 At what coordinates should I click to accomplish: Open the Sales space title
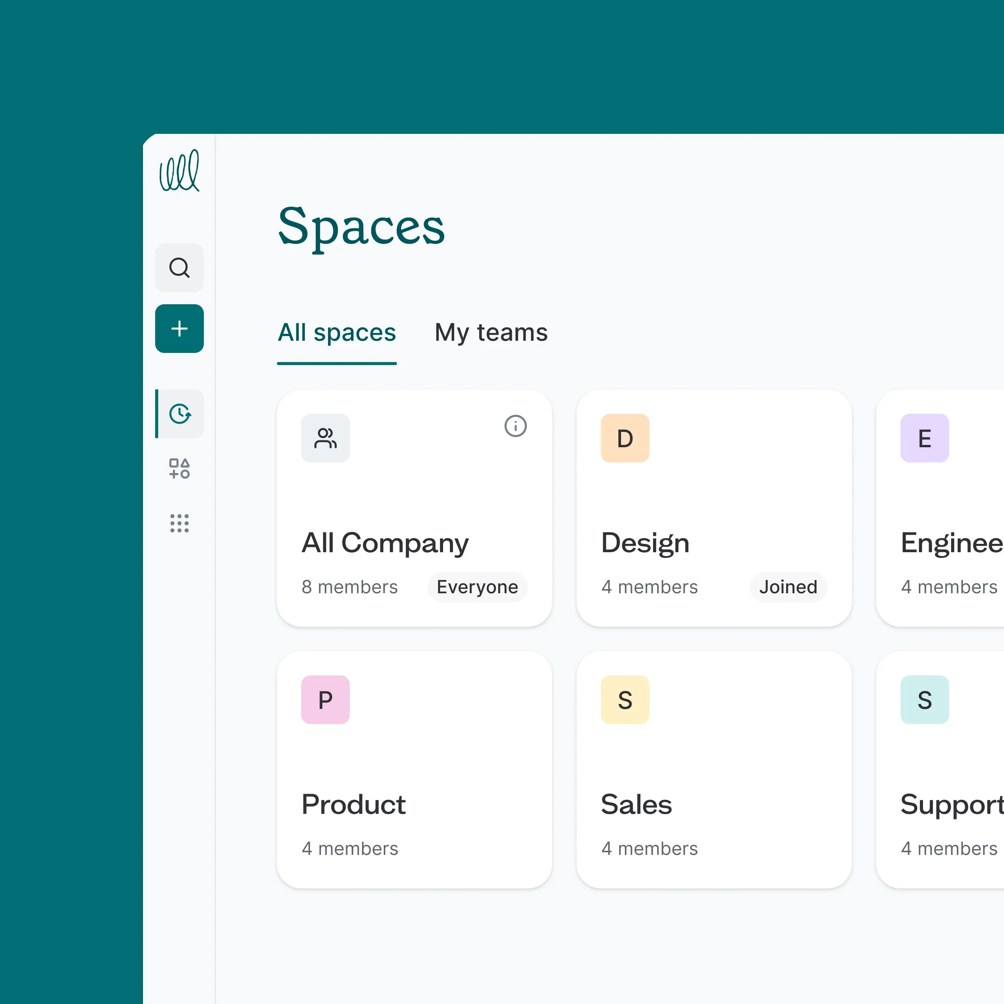(636, 804)
